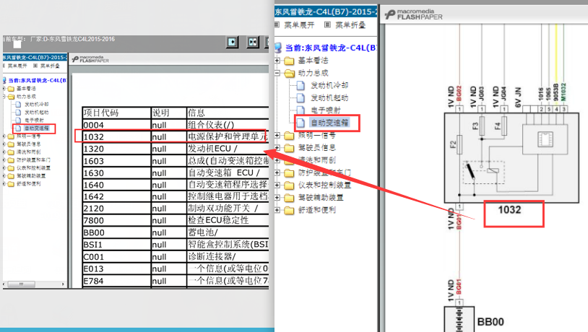Click the 动力总成 open folder icon in right window
The height and width of the screenshot is (332, 588).
pos(289,73)
